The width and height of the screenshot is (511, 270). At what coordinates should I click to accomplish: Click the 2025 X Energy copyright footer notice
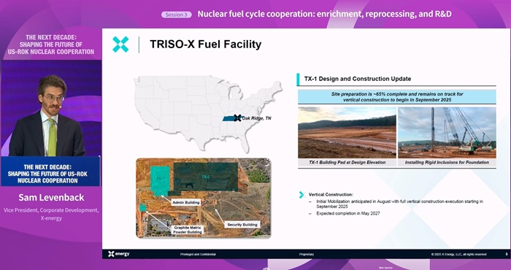tap(458, 255)
